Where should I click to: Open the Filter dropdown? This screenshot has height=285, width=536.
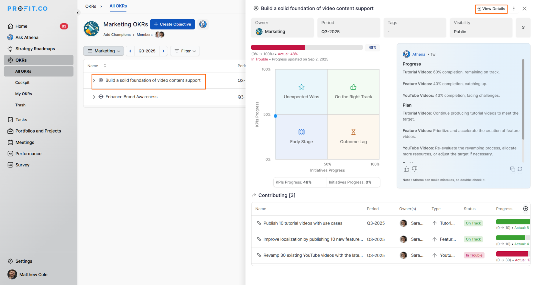tap(185, 51)
